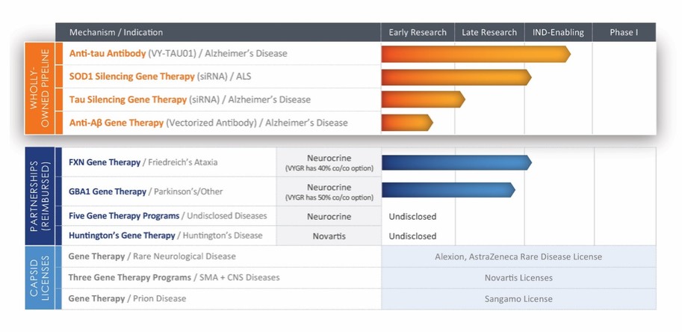
Task: Select the FXN Gene Therapy program name
Action: [x=105, y=162]
